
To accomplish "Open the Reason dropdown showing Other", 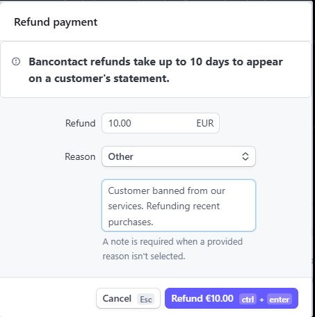I will 179,156.
